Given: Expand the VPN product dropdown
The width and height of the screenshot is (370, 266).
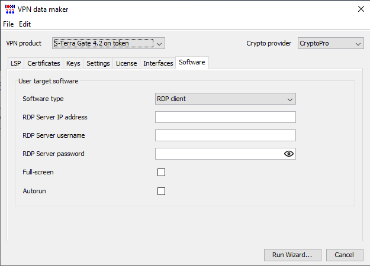Looking at the screenshot, I should [108, 43].
